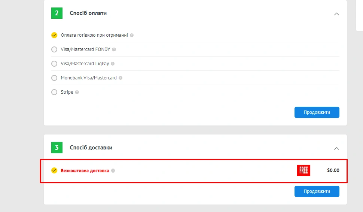
Task: Click the green step 3 number badge
Action: tap(57, 148)
